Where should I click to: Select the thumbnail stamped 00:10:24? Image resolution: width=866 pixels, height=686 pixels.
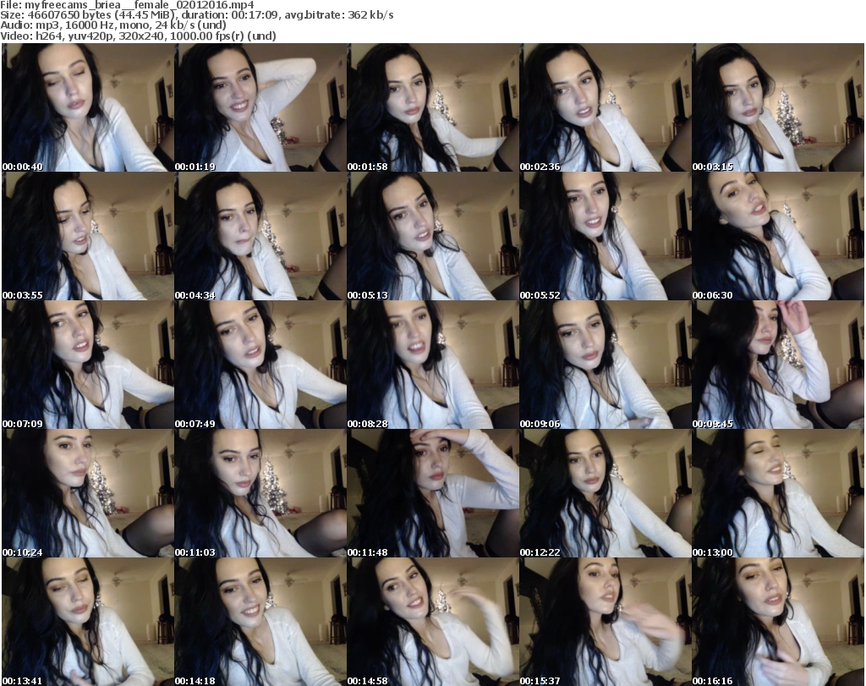(88, 493)
